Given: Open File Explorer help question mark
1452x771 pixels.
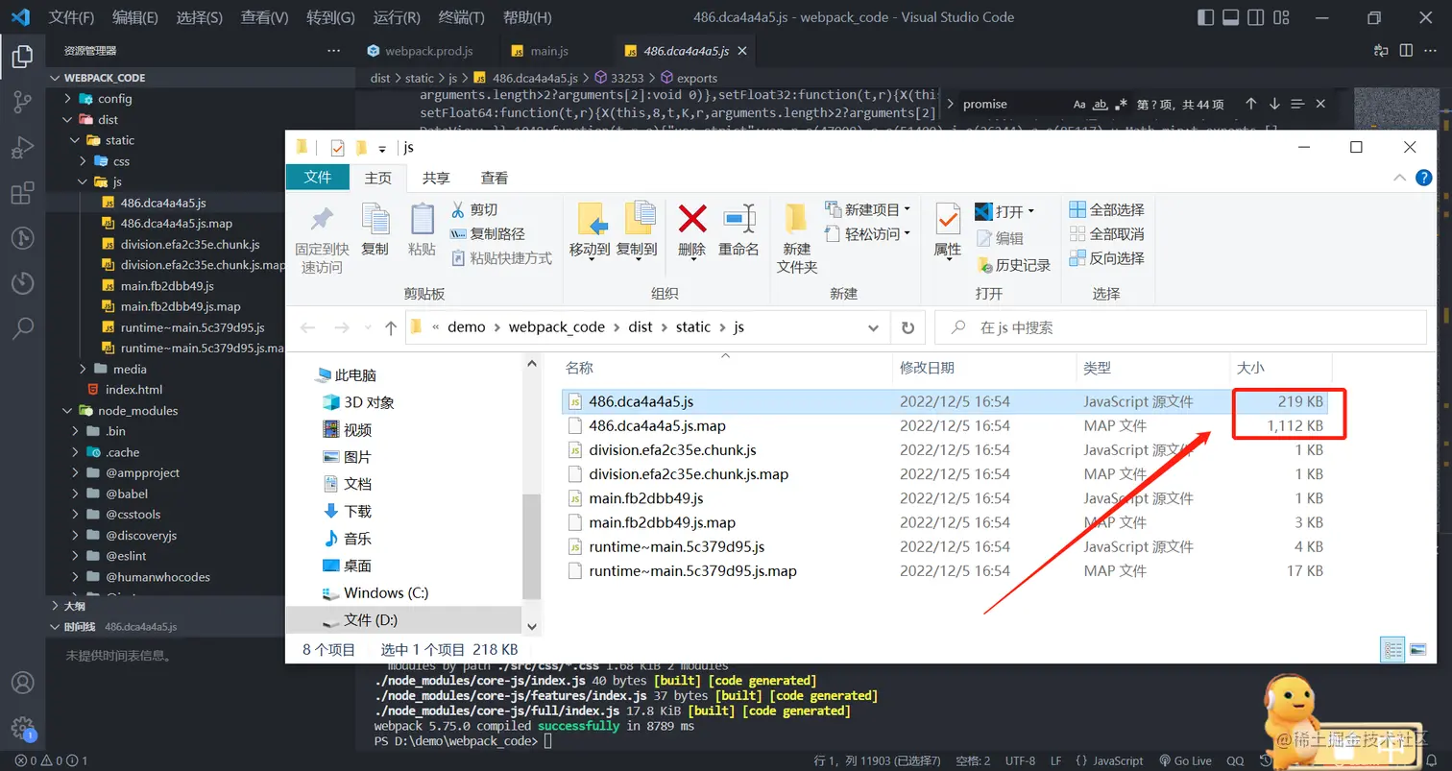Looking at the screenshot, I should pyautogui.click(x=1423, y=178).
